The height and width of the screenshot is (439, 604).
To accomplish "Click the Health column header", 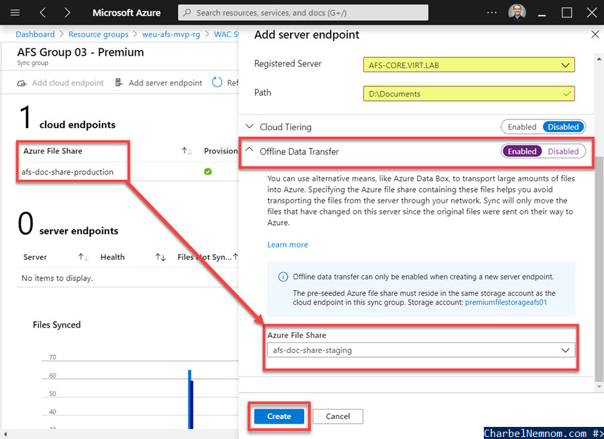I will tap(113, 257).
